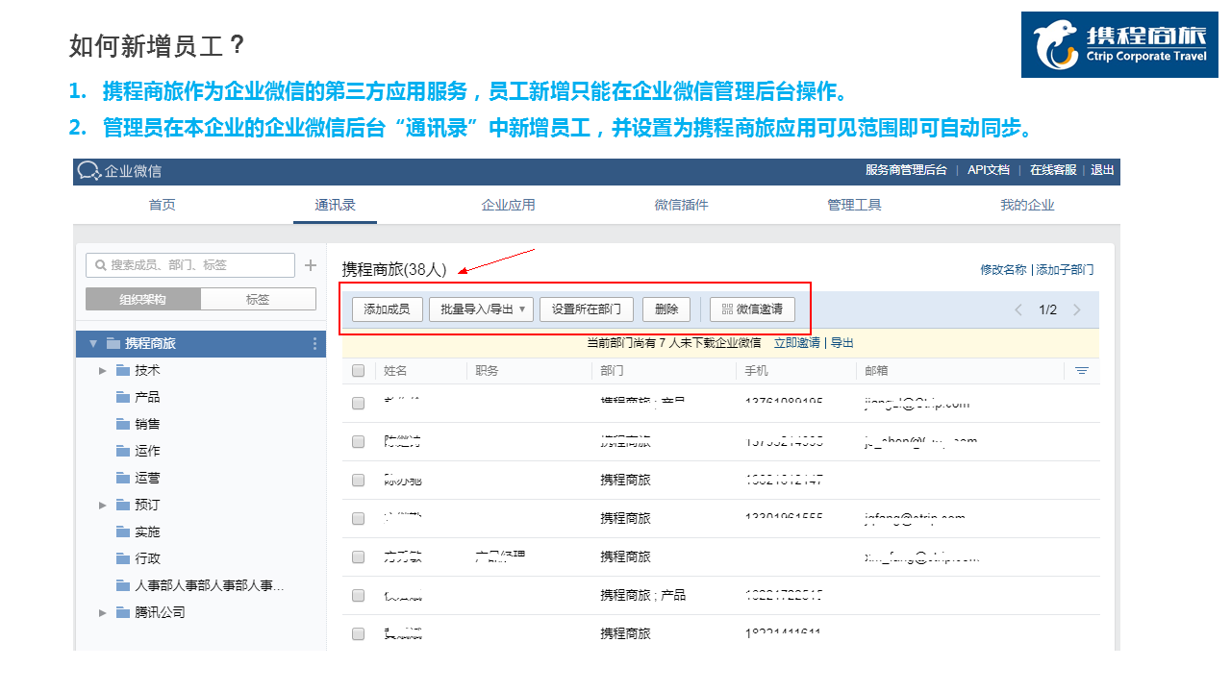Click the 职务 column header

click(487, 370)
